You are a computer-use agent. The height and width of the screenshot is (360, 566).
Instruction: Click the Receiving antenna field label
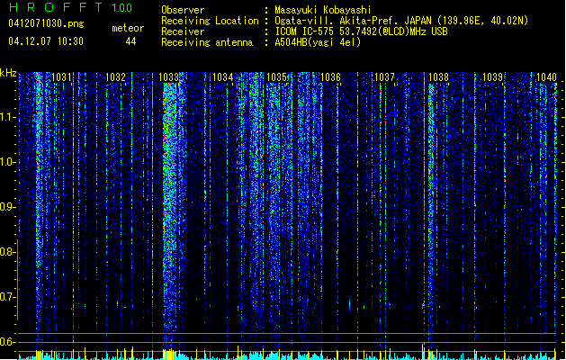pos(207,42)
